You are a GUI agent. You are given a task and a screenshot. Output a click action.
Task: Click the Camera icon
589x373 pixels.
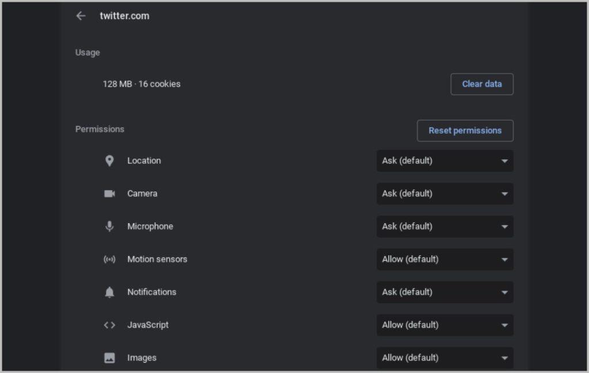[109, 194]
